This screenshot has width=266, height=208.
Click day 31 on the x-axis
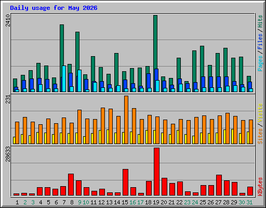pyautogui.click(x=249, y=202)
